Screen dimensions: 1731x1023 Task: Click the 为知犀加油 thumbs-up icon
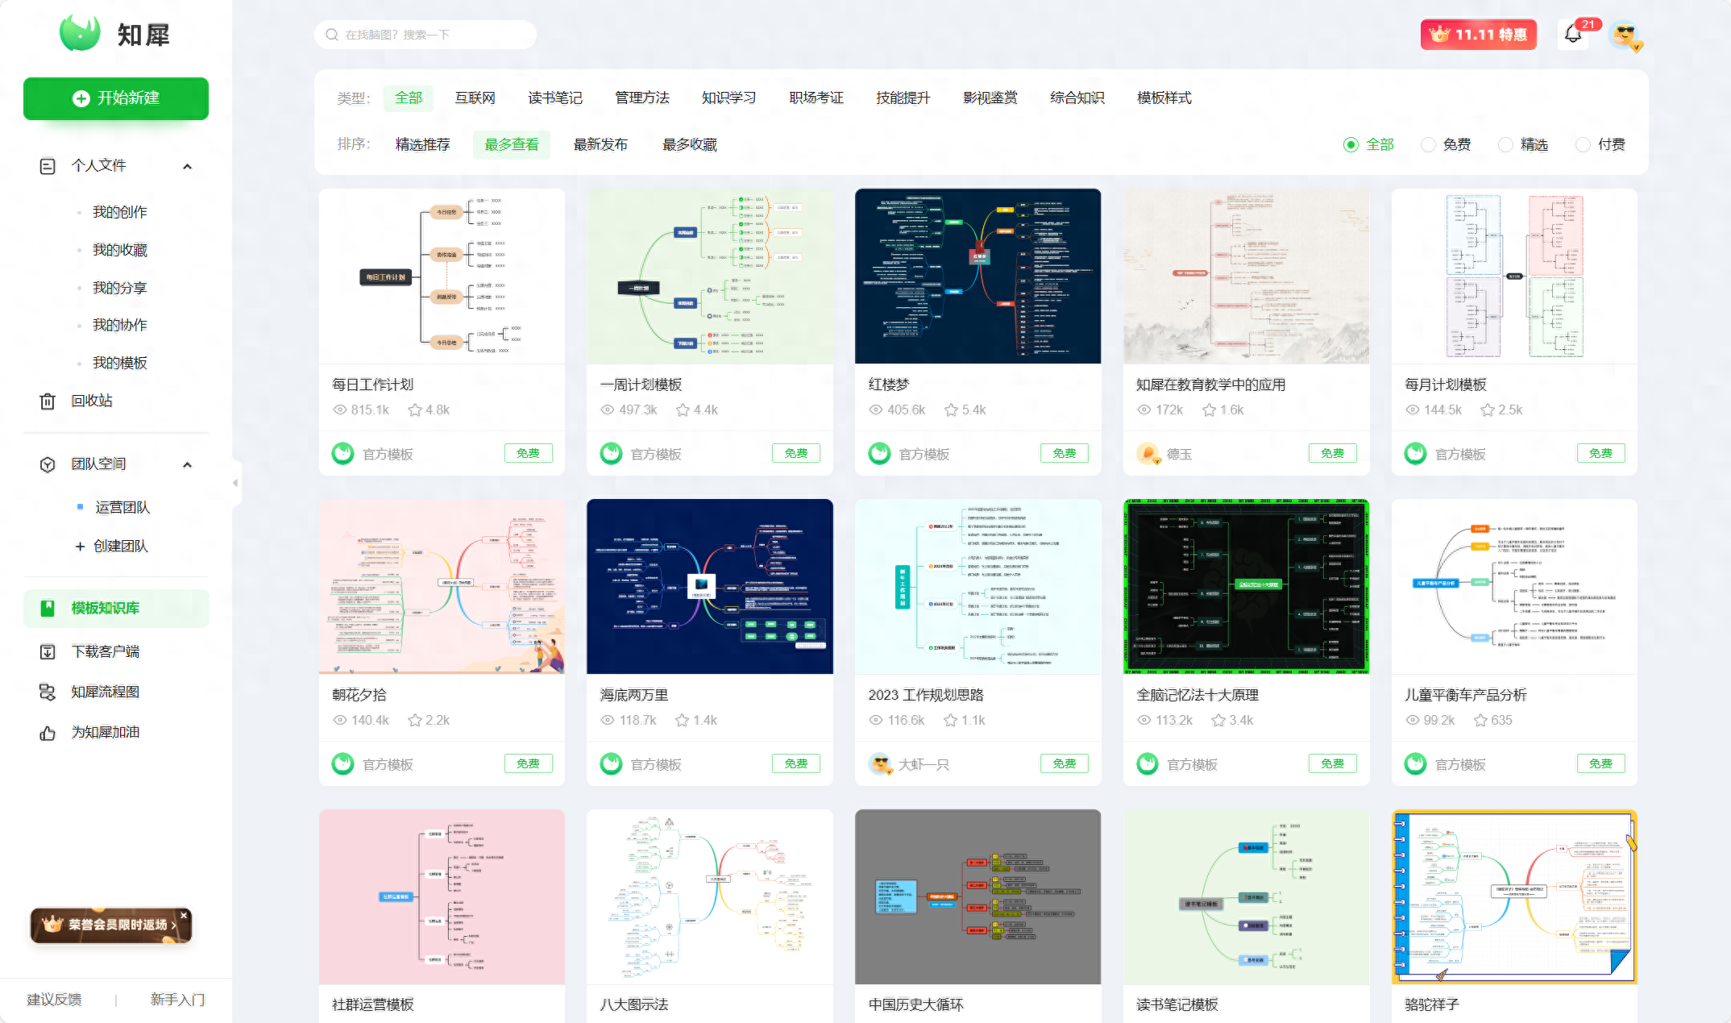[x=48, y=733]
